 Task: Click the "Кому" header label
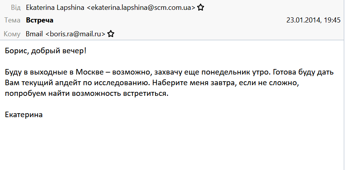click(12, 34)
